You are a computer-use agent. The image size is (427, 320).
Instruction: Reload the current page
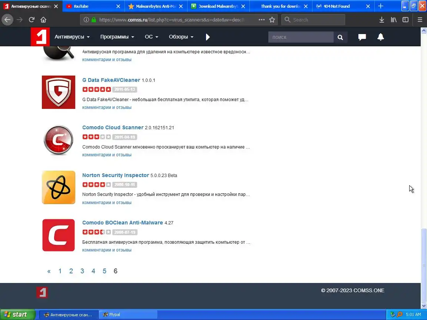point(32,20)
